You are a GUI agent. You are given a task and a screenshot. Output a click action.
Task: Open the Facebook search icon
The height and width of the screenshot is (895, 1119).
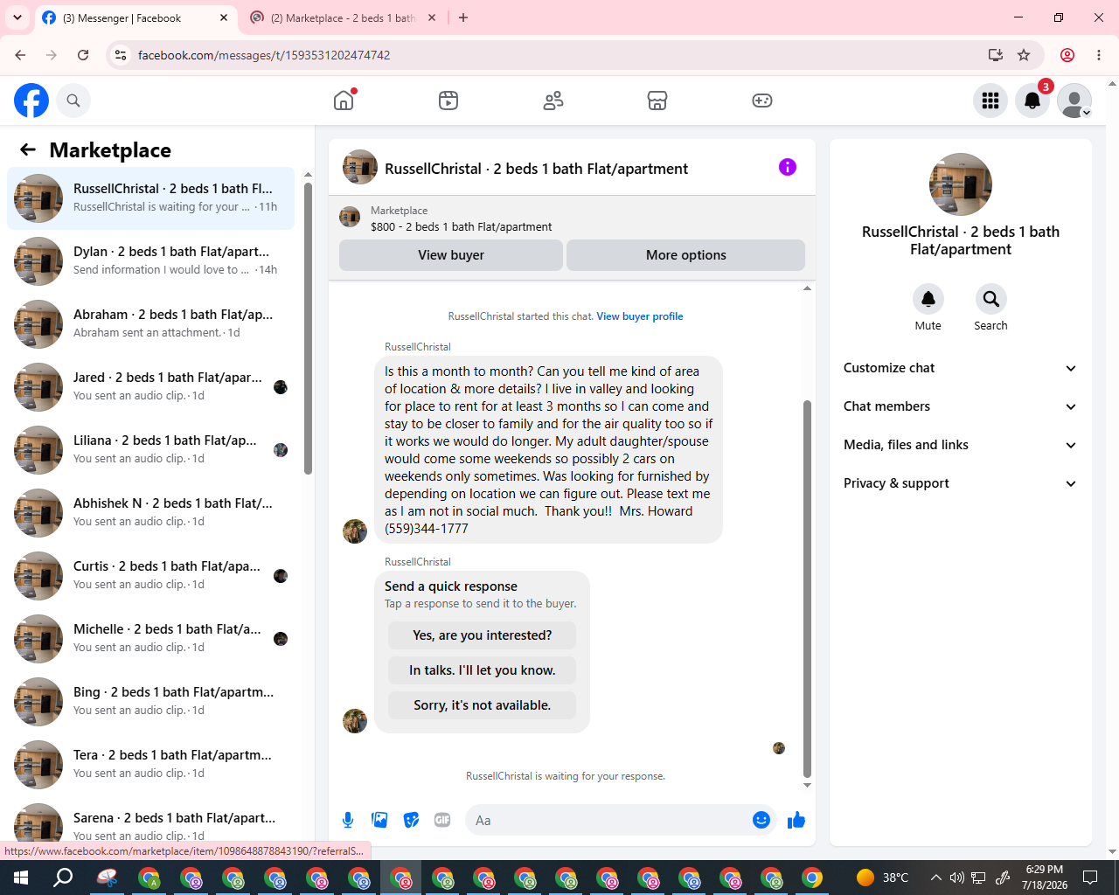73,101
